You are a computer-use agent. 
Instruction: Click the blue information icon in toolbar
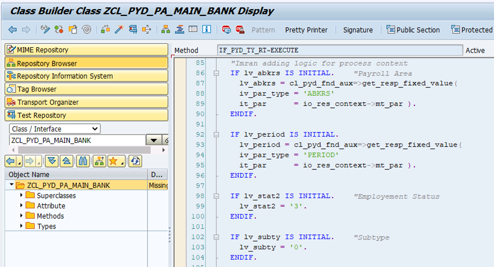pos(206,30)
